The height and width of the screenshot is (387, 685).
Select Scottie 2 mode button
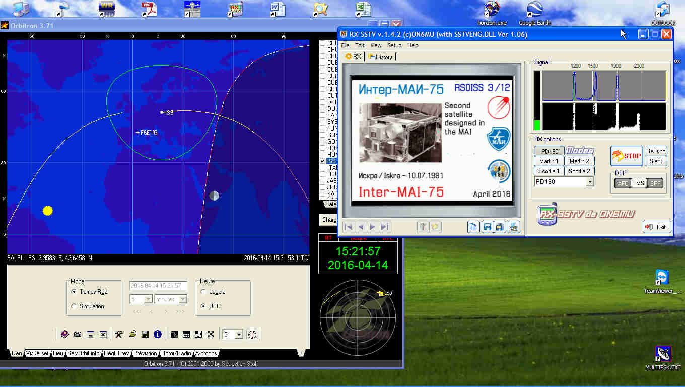579,171
